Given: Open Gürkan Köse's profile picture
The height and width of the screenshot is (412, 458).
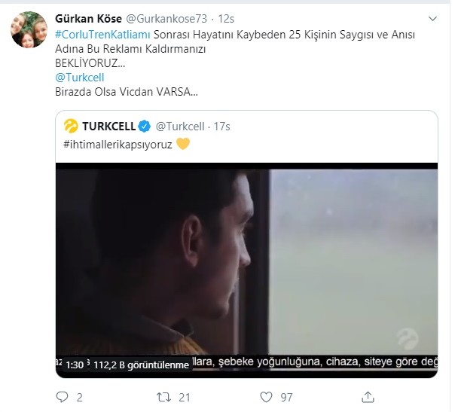Looking at the screenshot, I should point(29,29).
